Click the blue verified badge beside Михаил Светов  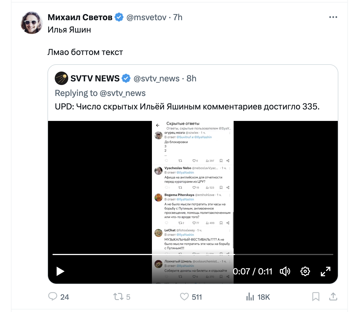tap(119, 17)
